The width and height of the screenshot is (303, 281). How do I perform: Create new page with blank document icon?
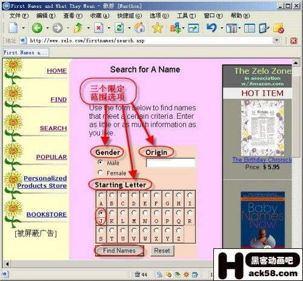click(13, 28)
